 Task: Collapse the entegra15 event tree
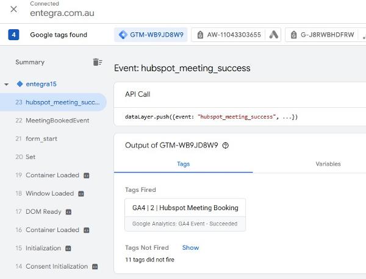(x=6, y=84)
